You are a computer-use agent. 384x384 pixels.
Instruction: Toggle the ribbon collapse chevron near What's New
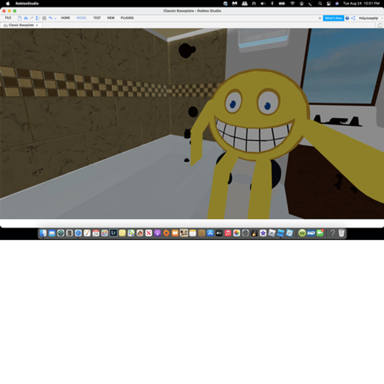coord(319,18)
